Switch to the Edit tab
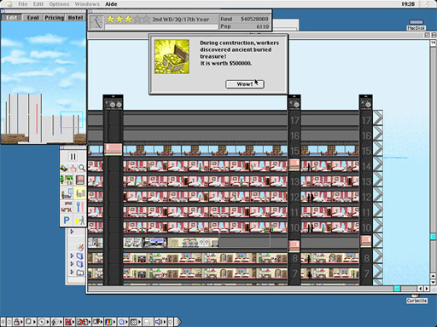The height and width of the screenshot is (327, 437). (x=11, y=18)
